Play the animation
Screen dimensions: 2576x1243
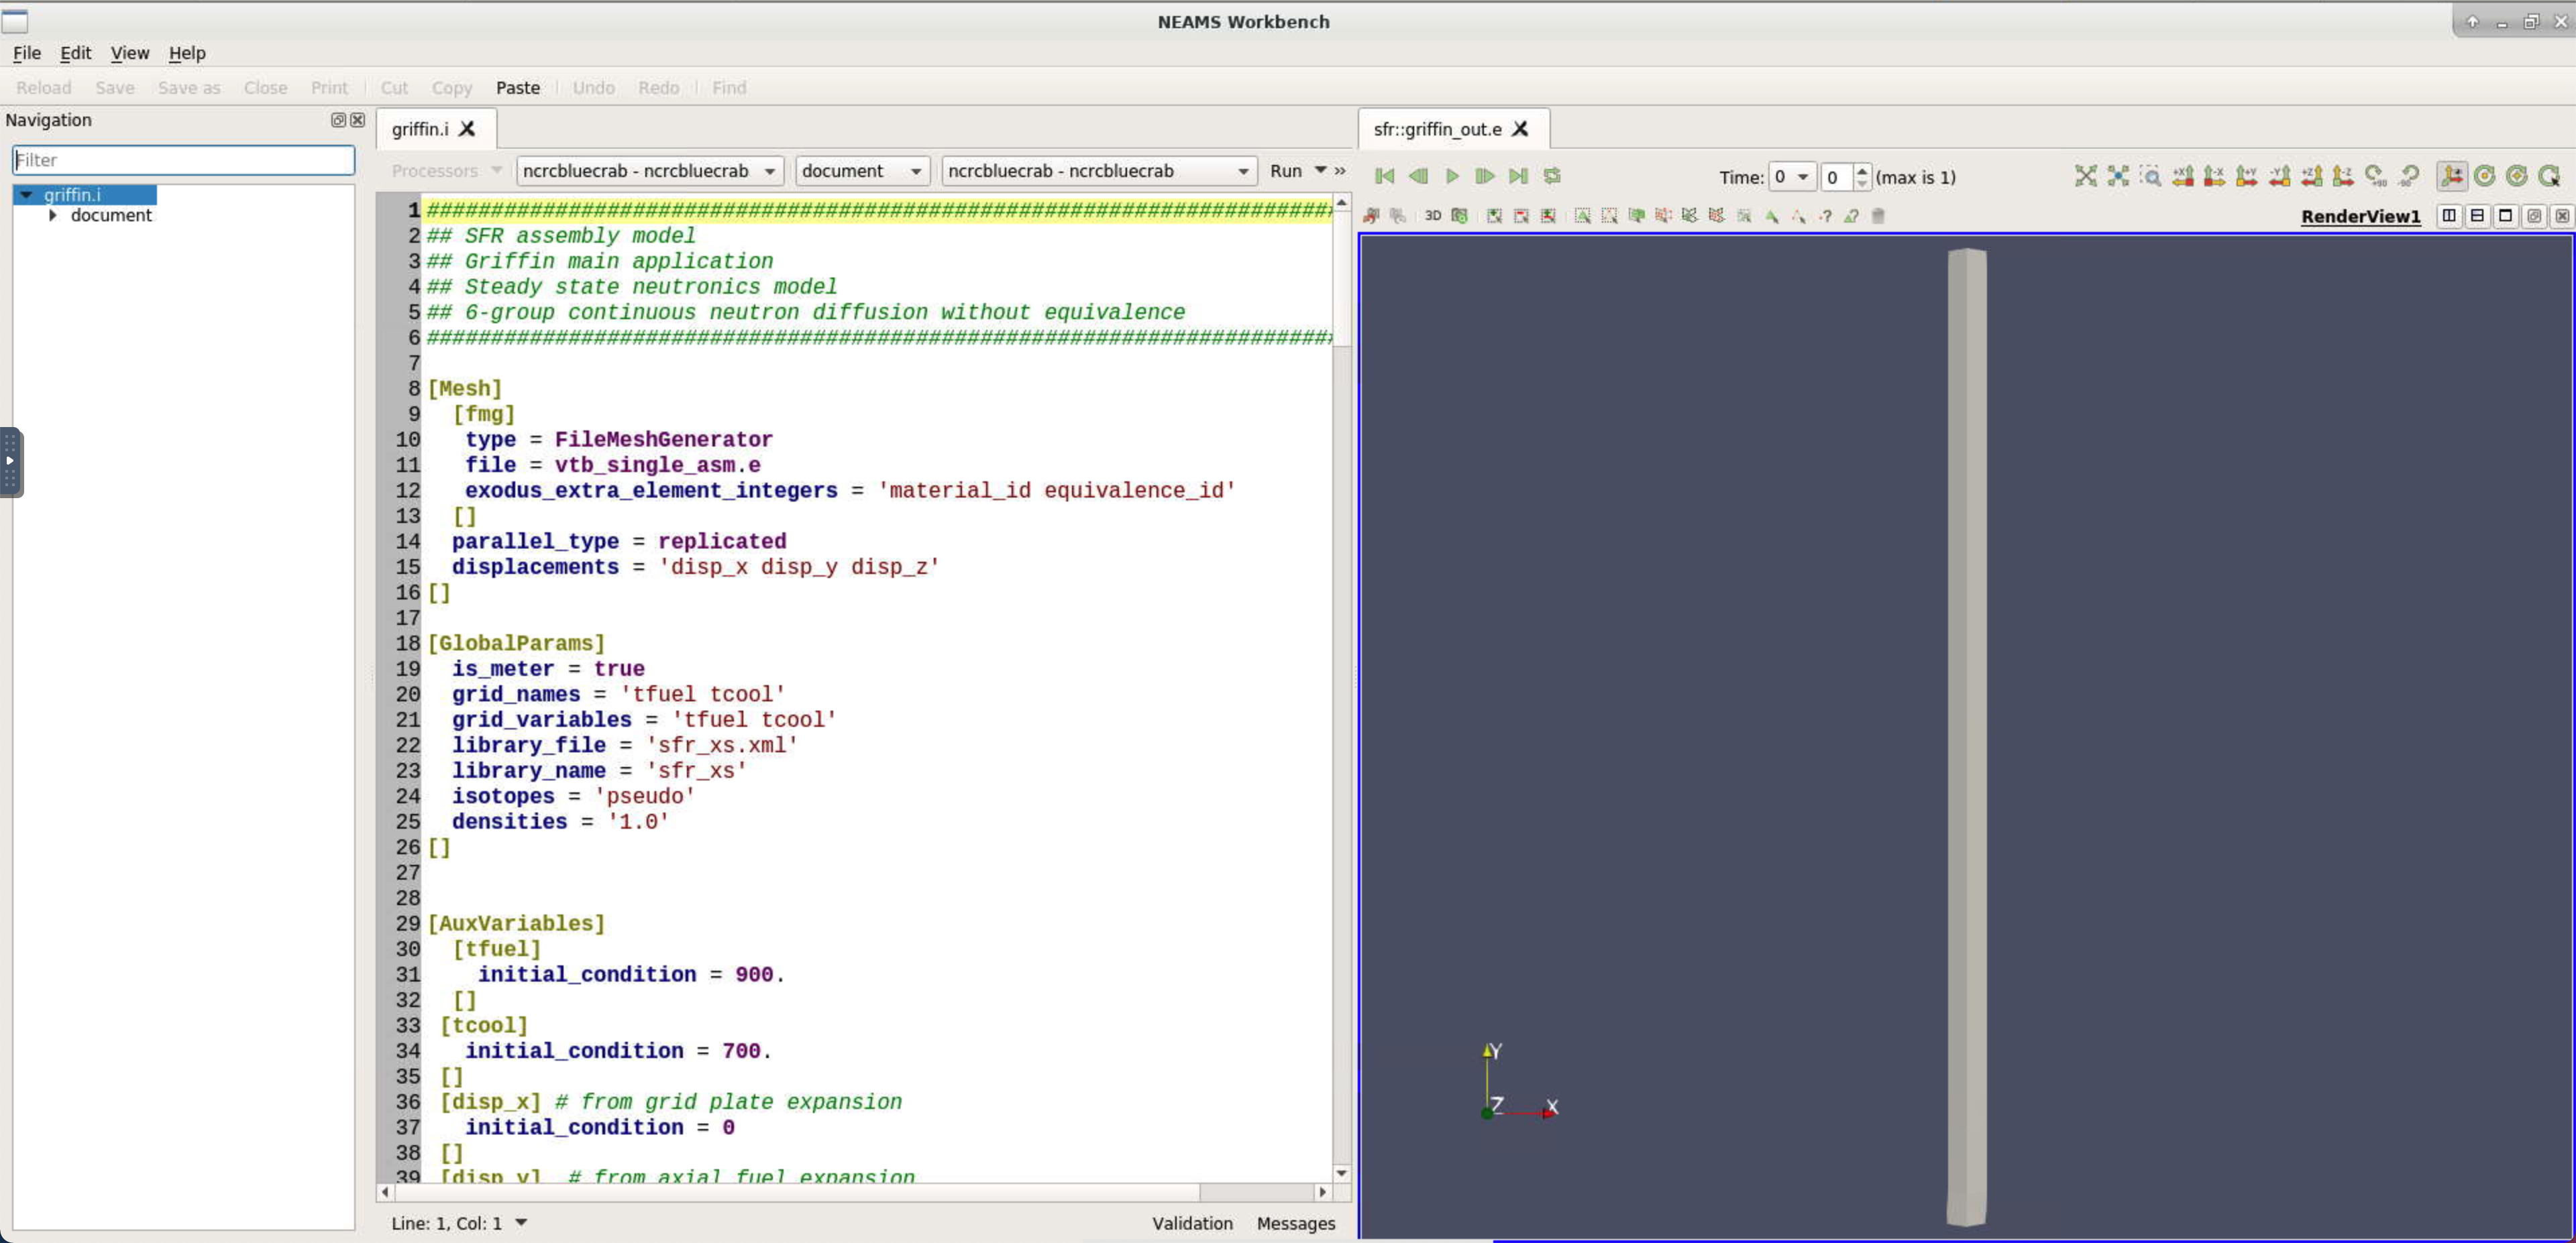1452,176
